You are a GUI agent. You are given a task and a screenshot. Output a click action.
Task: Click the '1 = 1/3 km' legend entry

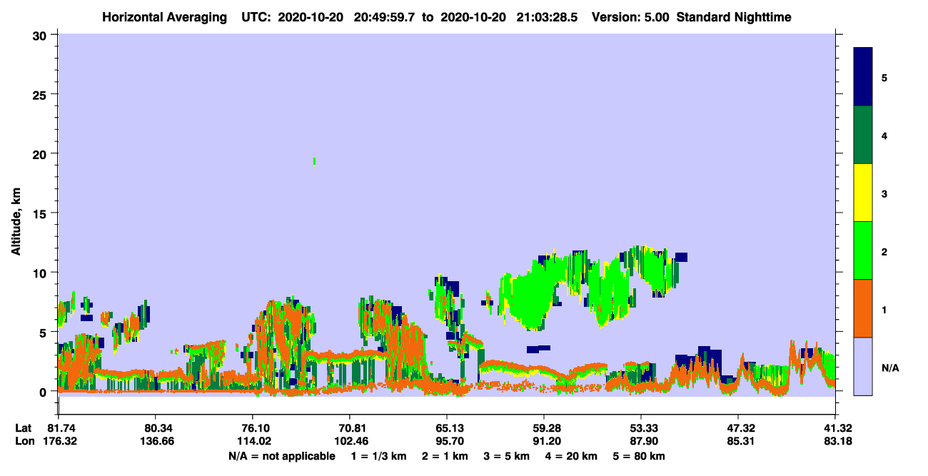pyautogui.click(x=378, y=456)
